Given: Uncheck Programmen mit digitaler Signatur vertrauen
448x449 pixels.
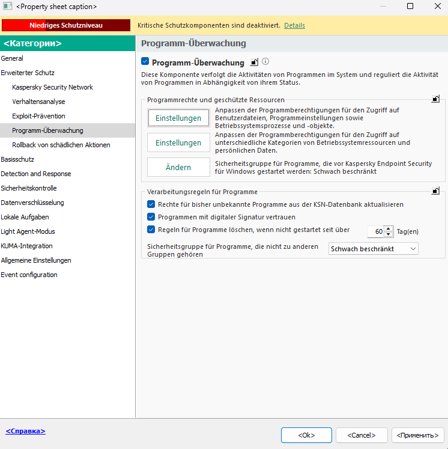Looking at the screenshot, I should coord(151,217).
